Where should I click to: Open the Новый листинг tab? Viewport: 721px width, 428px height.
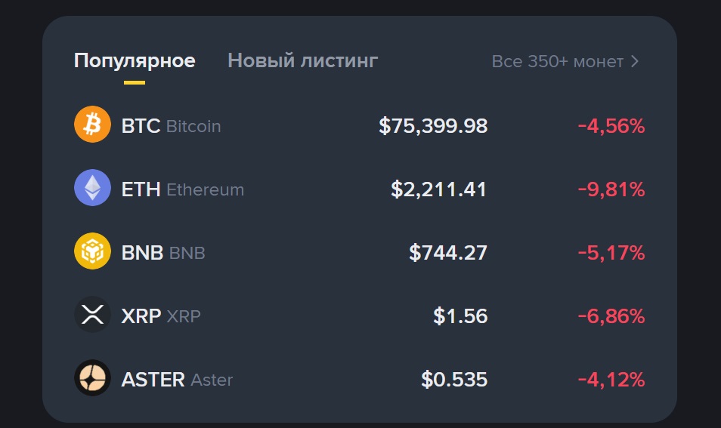point(302,60)
